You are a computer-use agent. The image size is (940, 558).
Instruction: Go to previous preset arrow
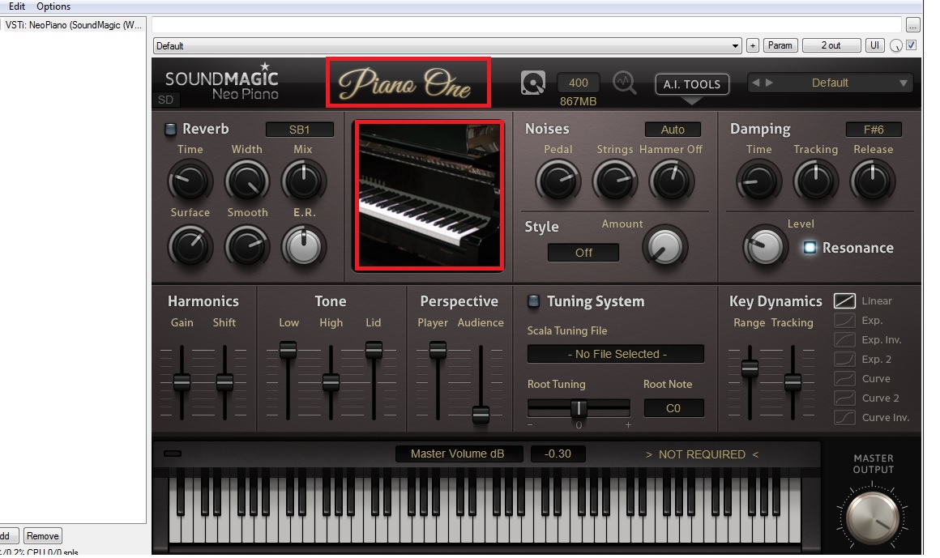(756, 83)
